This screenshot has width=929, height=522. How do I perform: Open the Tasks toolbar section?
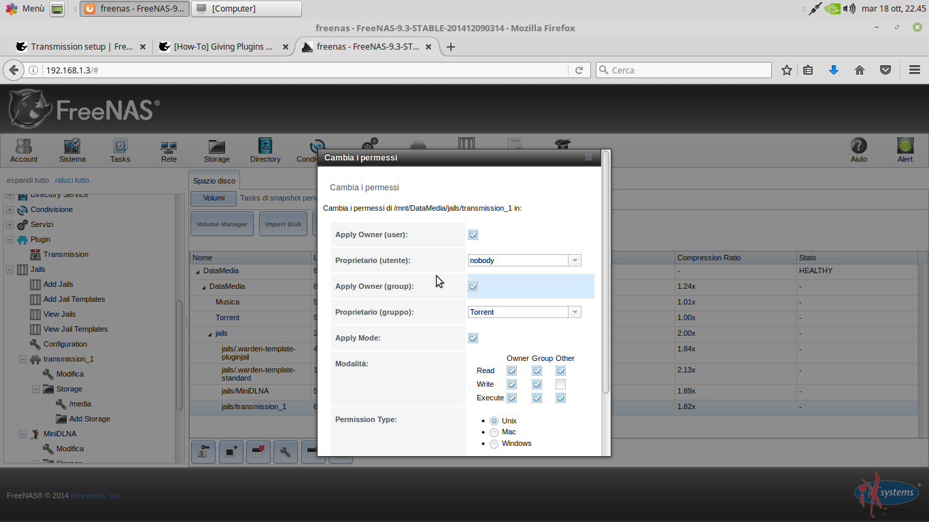pyautogui.click(x=120, y=150)
